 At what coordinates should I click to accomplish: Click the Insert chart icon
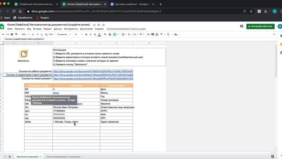click(157, 34)
